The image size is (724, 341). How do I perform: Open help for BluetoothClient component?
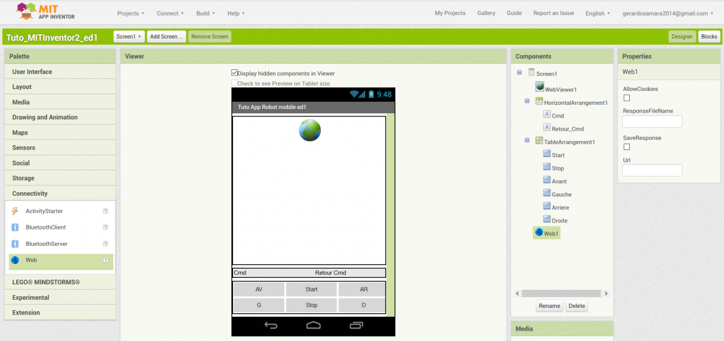coord(106,227)
